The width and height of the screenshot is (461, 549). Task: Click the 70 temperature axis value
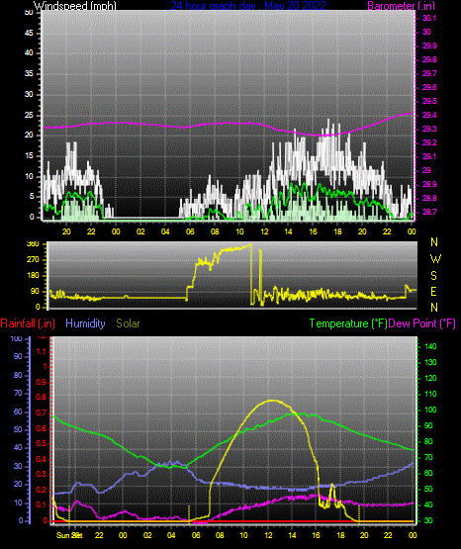(428, 457)
